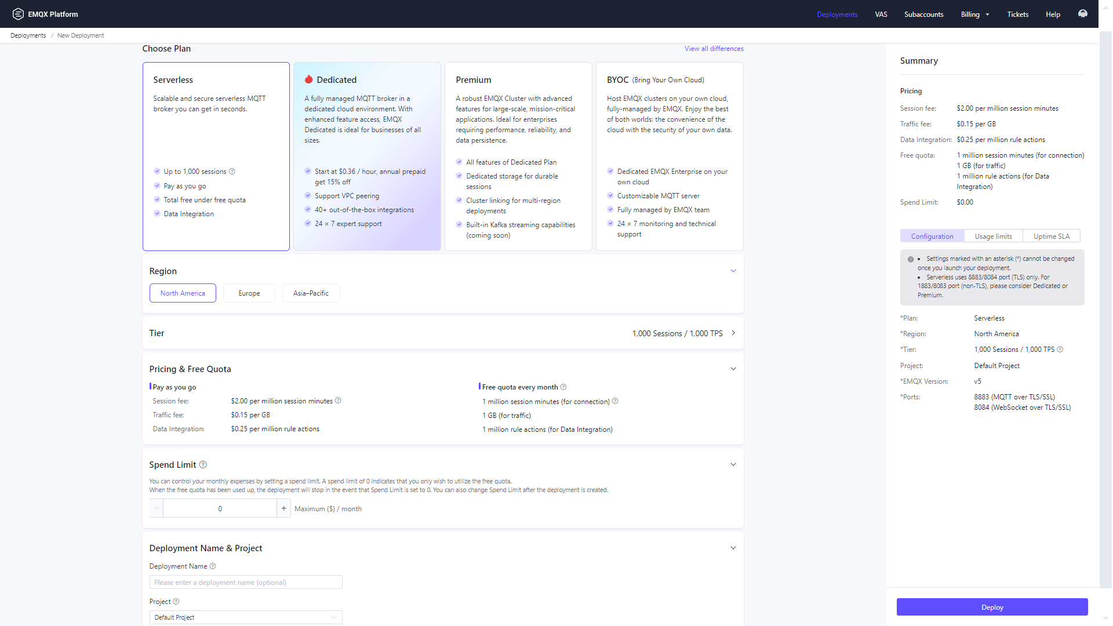The image size is (1113, 626).
Task: Click the Session fee tooltip icon
Action: pos(338,401)
